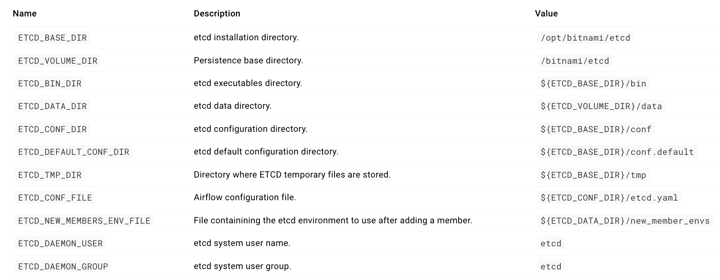Screen dimensions: 720x280
Task: Click the ETCD_VOLUME_DIR code label
Action: [x=58, y=61]
